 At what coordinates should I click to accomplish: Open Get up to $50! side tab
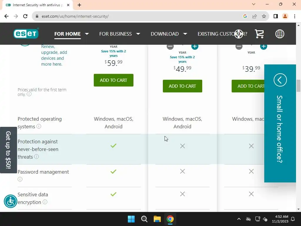(8, 150)
